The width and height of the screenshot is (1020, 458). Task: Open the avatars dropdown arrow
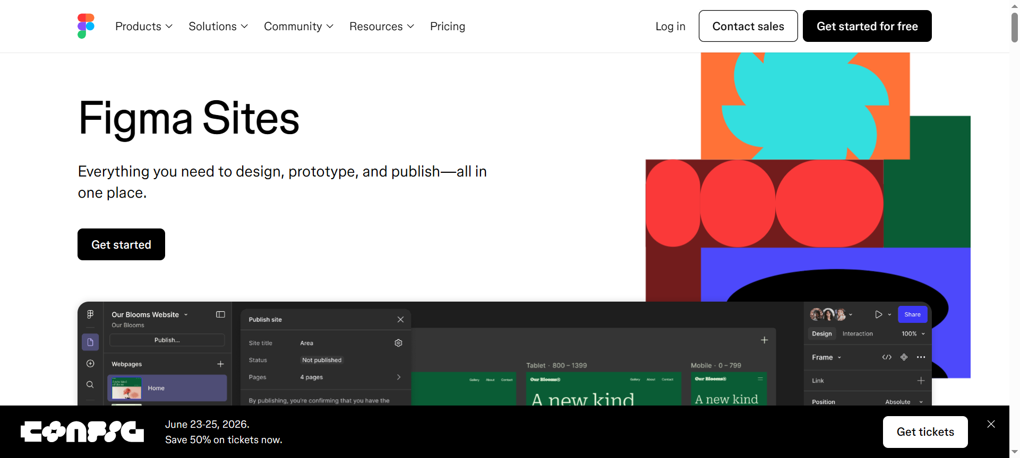[x=851, y=315]
